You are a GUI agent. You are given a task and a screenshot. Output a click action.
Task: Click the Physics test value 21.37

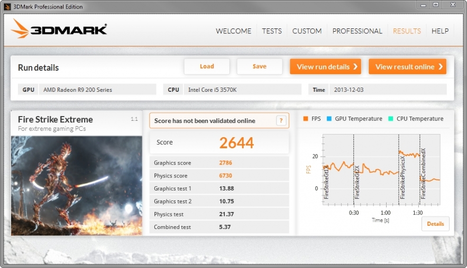point(226,214)
